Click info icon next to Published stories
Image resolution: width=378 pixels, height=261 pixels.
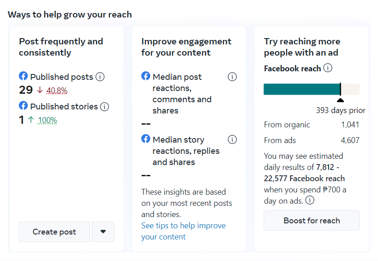104,107
